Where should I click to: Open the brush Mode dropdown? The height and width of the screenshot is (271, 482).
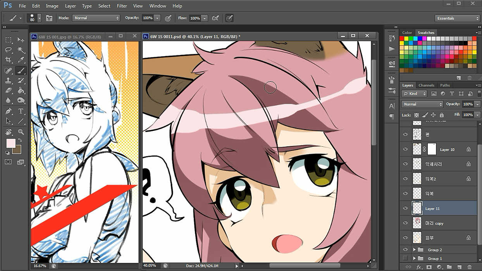click(x=96, y=18)
